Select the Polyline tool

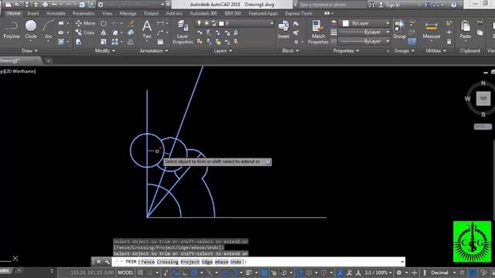click(12, 29)
